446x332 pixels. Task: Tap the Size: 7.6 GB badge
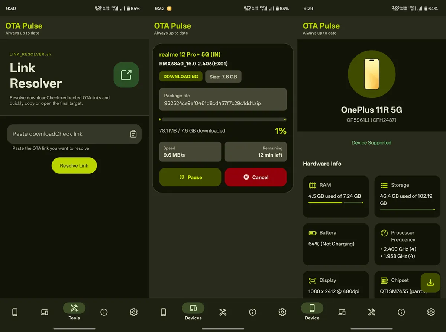223,77
